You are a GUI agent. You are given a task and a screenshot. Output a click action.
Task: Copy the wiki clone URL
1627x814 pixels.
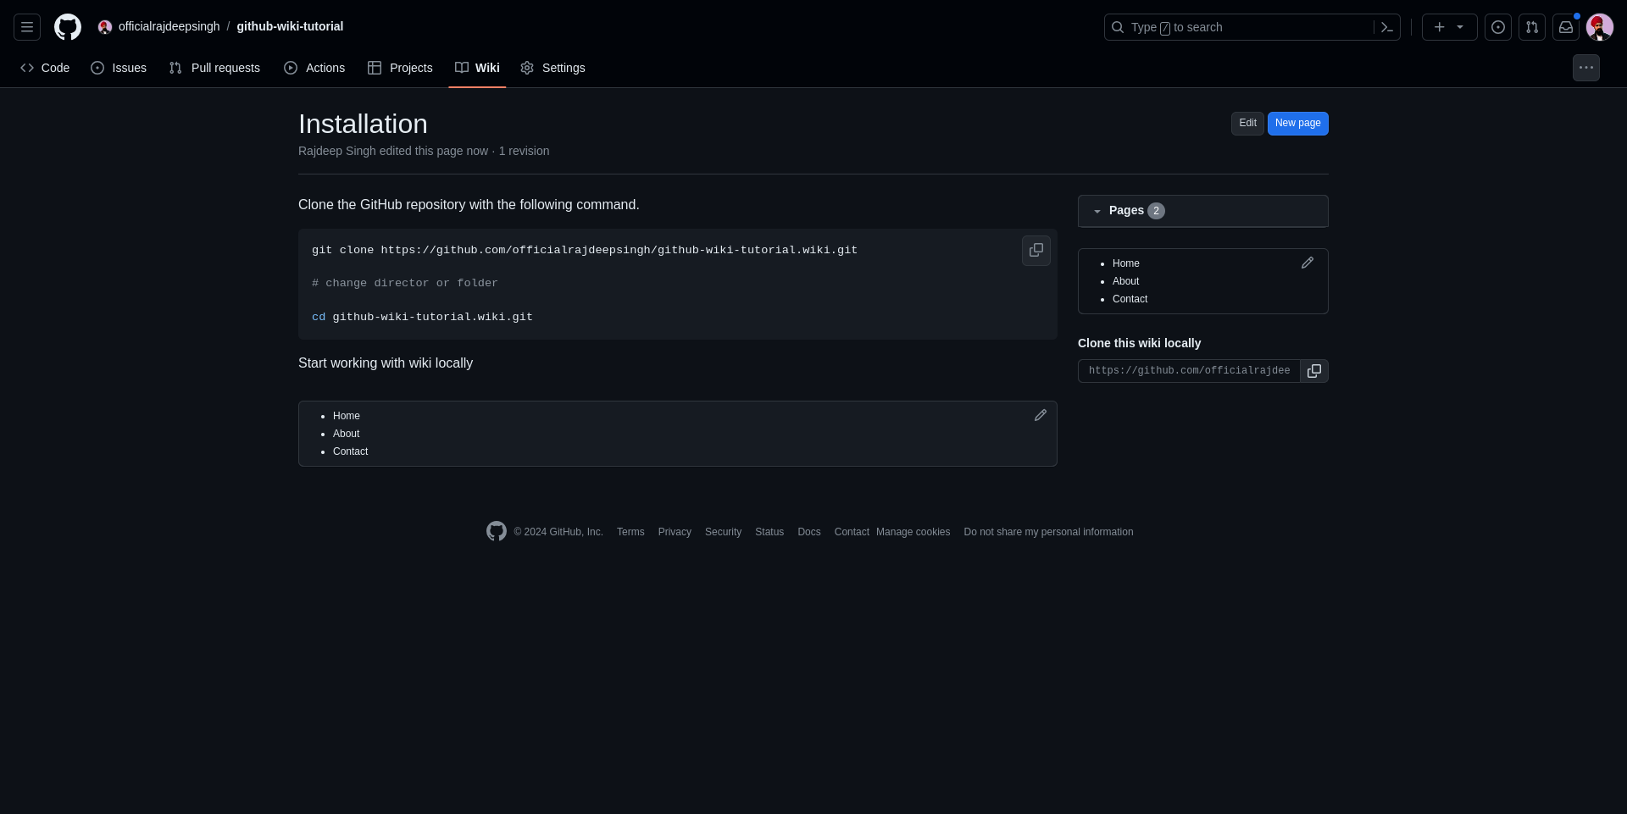(1314, 371)
